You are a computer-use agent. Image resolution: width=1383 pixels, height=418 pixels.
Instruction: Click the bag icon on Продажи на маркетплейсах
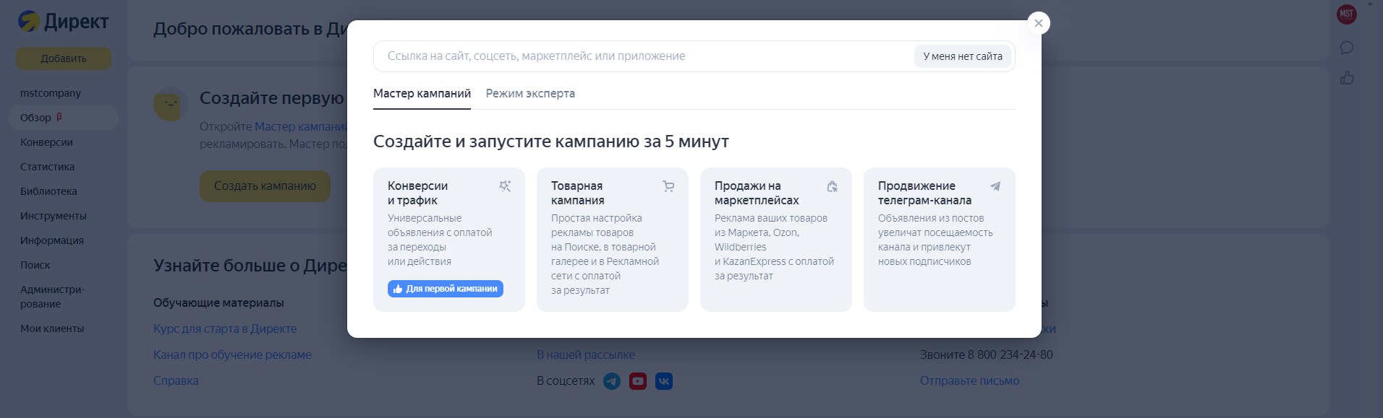832,186
